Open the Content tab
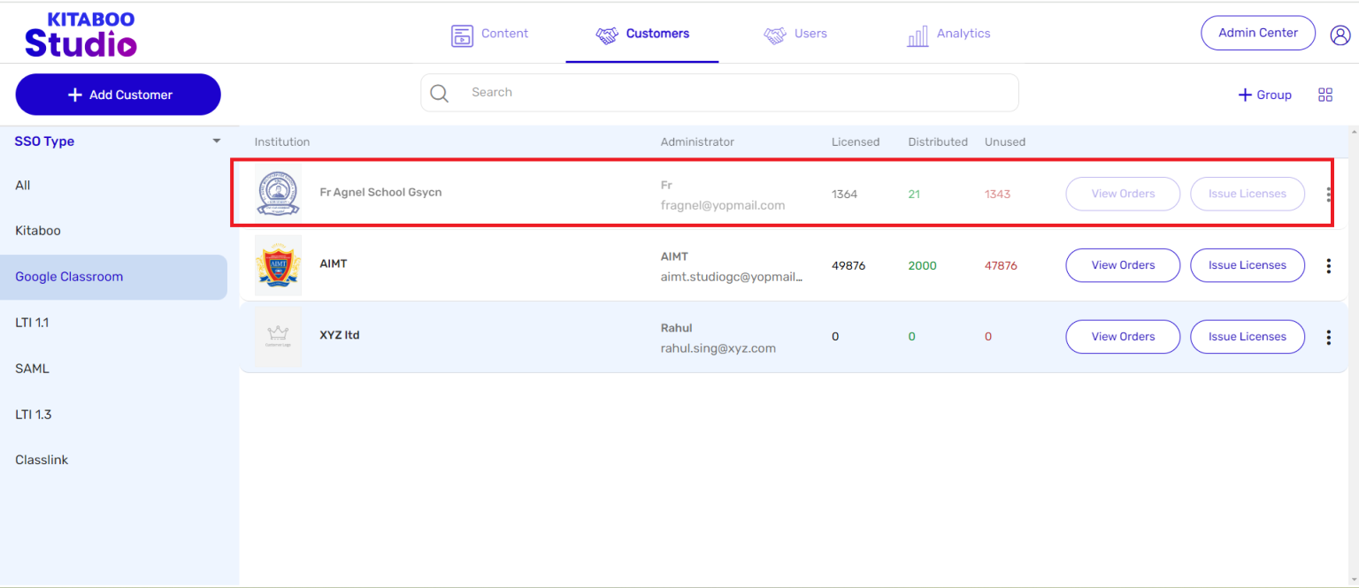1359x588 pixels. [x=489, y=34]
